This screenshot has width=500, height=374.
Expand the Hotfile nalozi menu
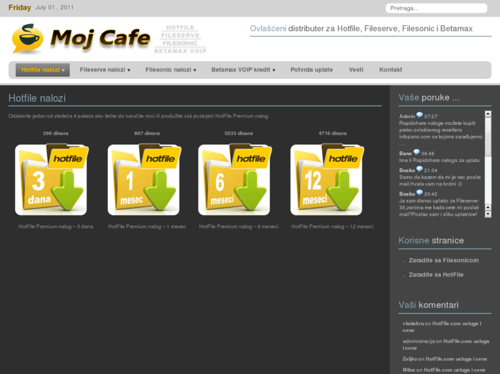(x=43, y=70)
